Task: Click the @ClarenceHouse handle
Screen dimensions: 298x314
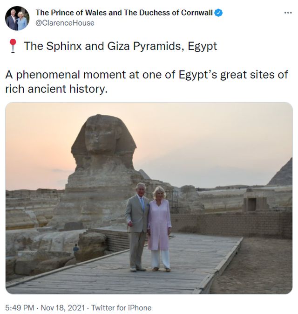Action: [x=65, y=23]
